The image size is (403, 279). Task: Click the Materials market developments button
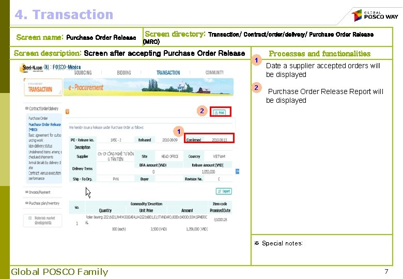click(x=43, y=221)
